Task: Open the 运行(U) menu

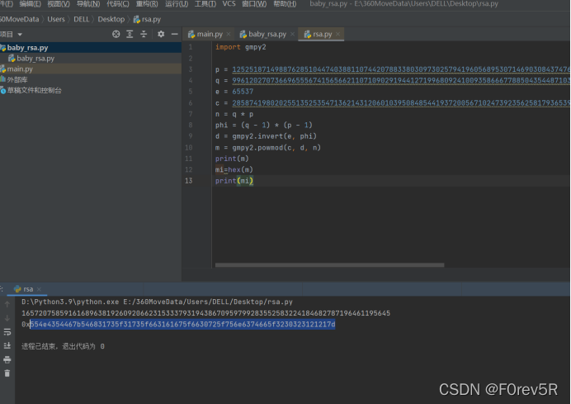Action: (x=177, y=4)
